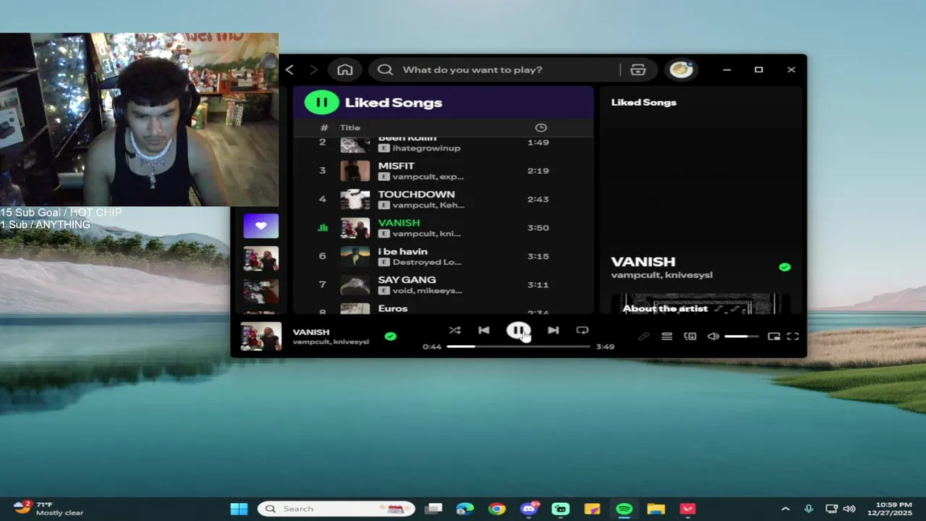Open the MISFIT album art thumbnail
The height and width of the screenshot is (521, 926).
point(355,171)
